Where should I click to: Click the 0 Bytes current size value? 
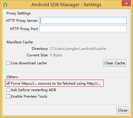click(x=56, y=55)
